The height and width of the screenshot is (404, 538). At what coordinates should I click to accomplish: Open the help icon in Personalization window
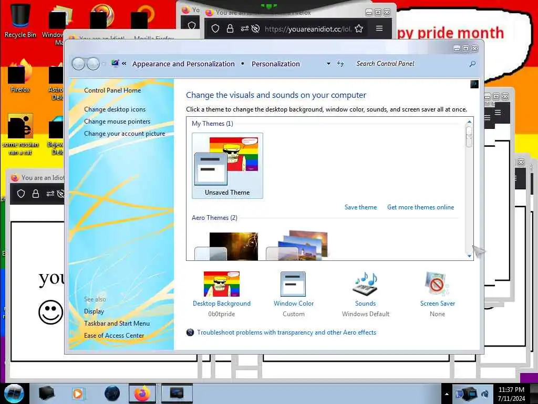click(x=474, y=84)
